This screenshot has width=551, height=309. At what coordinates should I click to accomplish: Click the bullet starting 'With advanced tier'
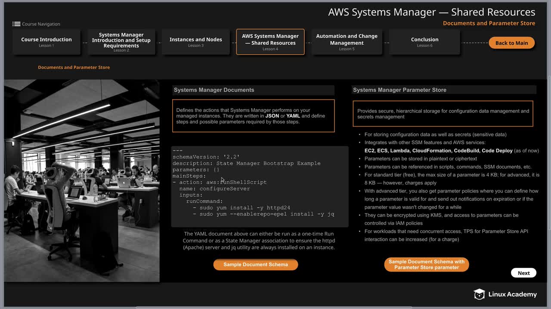[452, 199]
